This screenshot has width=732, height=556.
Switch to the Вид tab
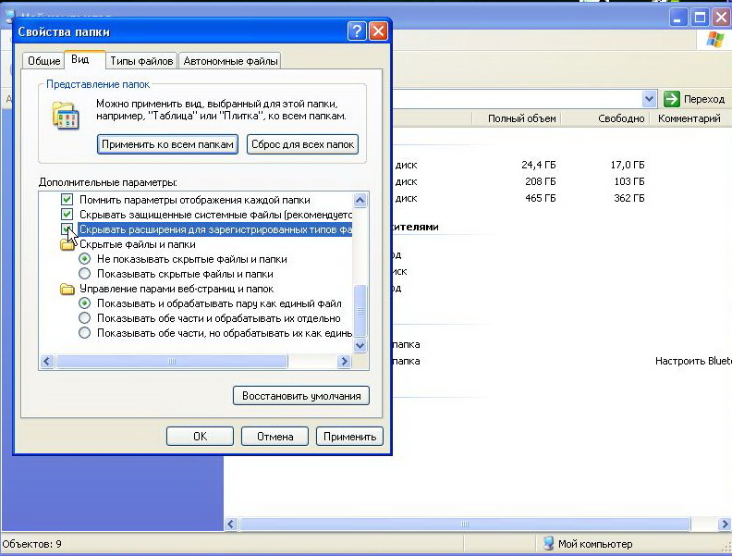[84, 60]
